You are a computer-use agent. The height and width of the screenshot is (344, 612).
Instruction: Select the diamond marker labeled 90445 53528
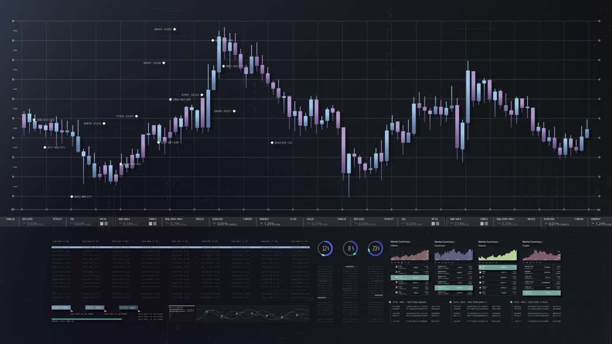[x=164, y=63]
